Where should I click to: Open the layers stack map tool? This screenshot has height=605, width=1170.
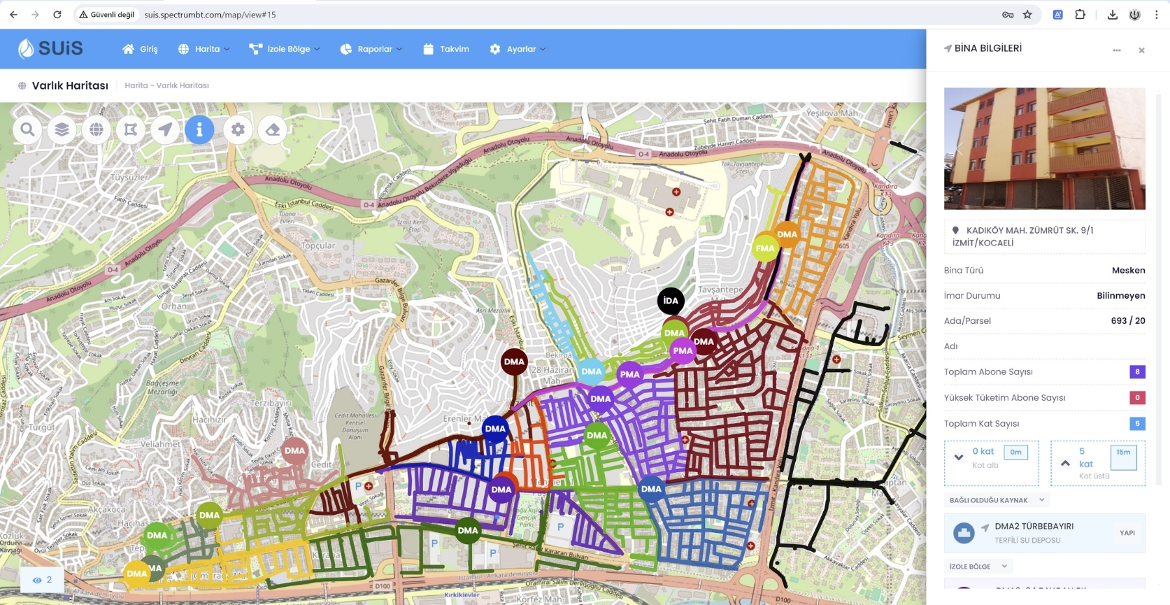pos(62,129)
